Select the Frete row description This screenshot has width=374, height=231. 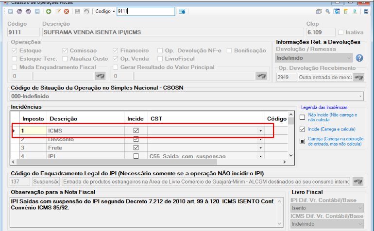(85, 148)
